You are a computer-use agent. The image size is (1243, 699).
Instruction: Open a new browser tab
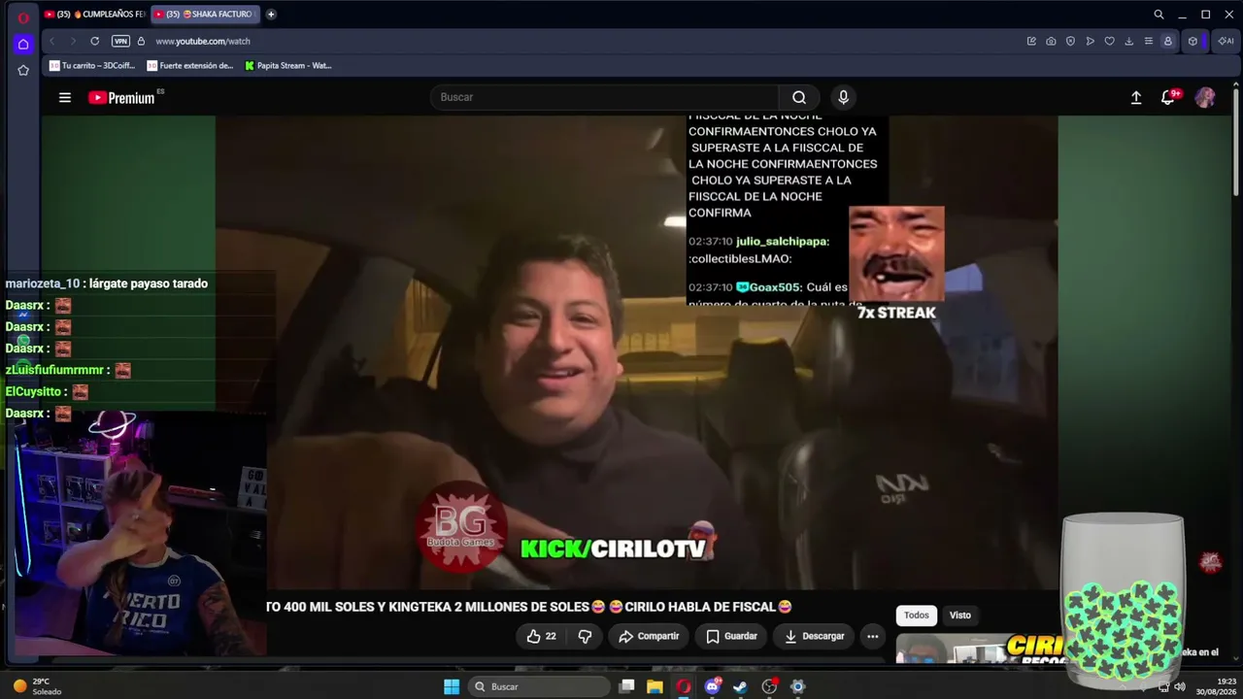pos(271,15)
